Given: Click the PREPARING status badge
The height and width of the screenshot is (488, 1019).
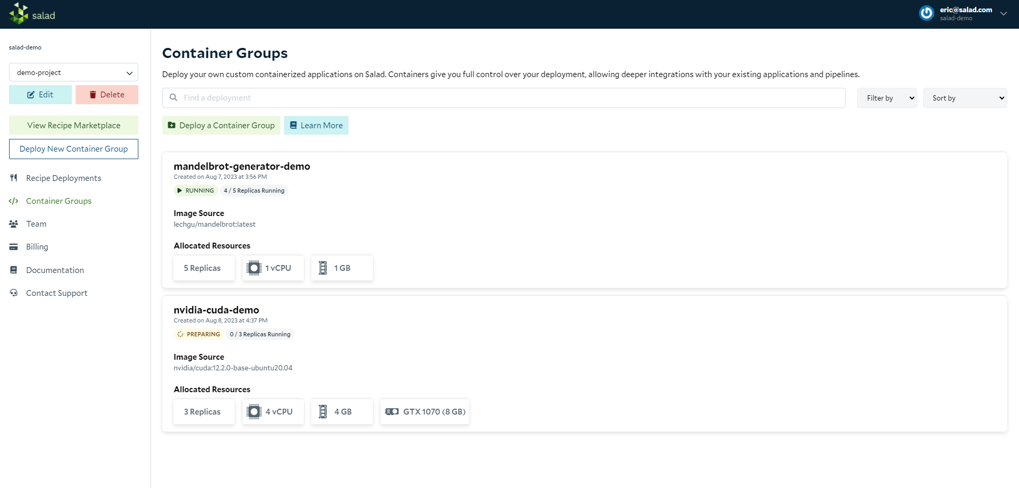Looking at the screenshot, I should (198, 334).
